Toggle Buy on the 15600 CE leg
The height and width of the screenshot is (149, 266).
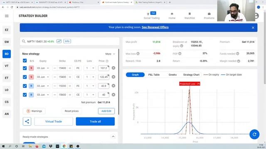(x=31, y=95)
